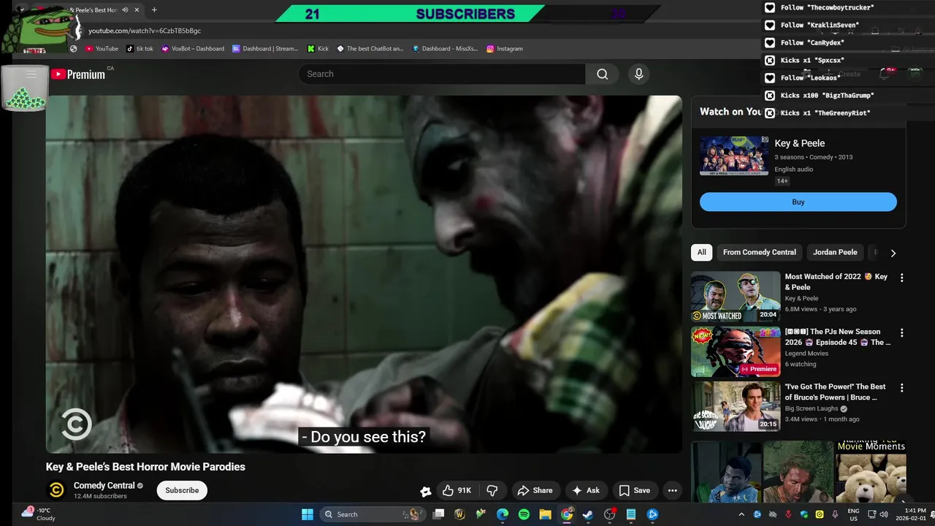Click 12.4M subscribers text
Viewport: 935px width, 526px height.
100,497
